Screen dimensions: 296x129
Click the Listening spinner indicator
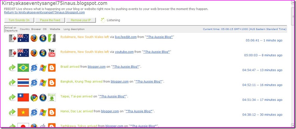coord(103,20)
